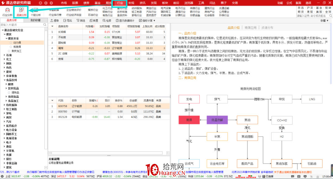Open the 行业 menu
This screenshot has width=333, height=179.
pyautogui.click(x=120, y=3)
